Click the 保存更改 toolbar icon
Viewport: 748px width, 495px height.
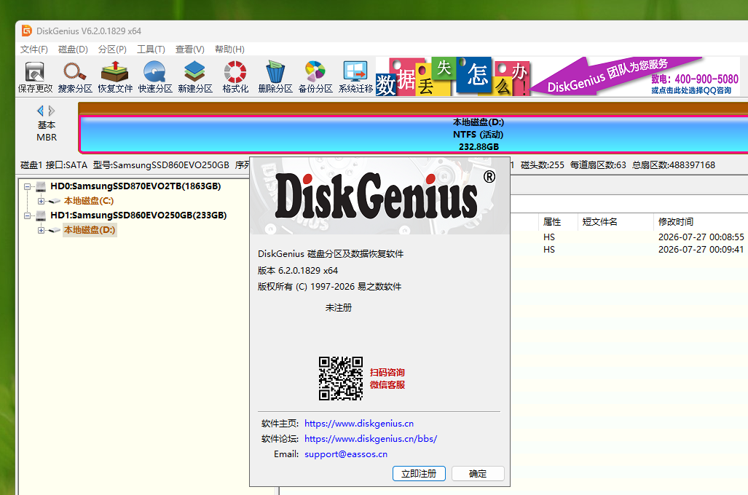click(x=35, y=77)
